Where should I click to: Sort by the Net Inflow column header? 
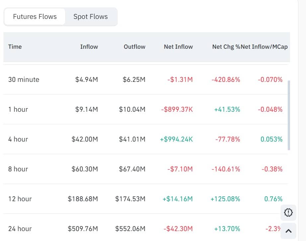[178, 47]
